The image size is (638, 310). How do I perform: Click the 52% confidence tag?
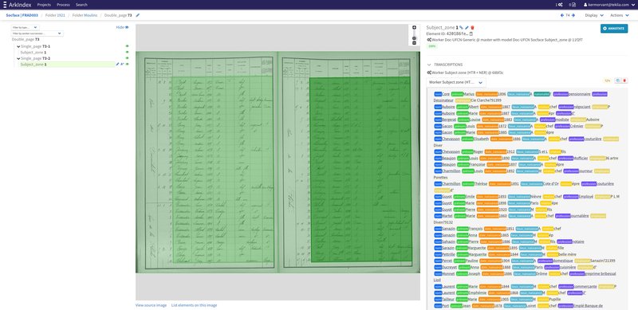[x=608, y=80]
